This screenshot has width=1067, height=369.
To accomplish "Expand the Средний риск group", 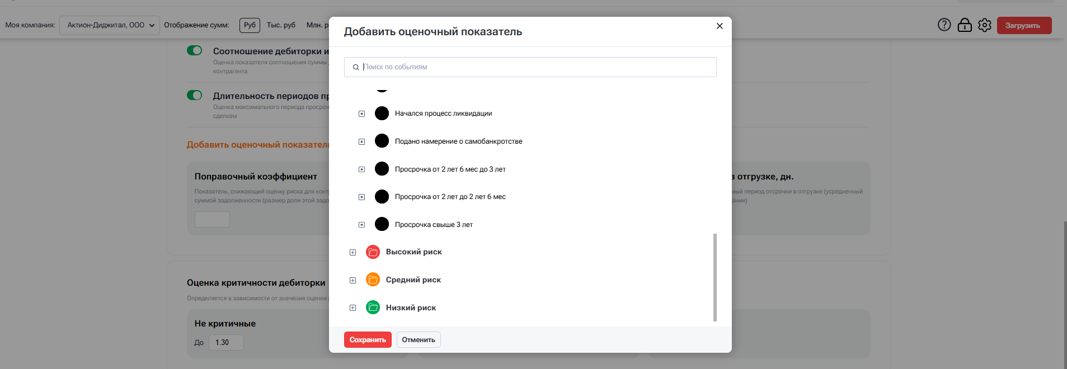I will coord(352,280).
